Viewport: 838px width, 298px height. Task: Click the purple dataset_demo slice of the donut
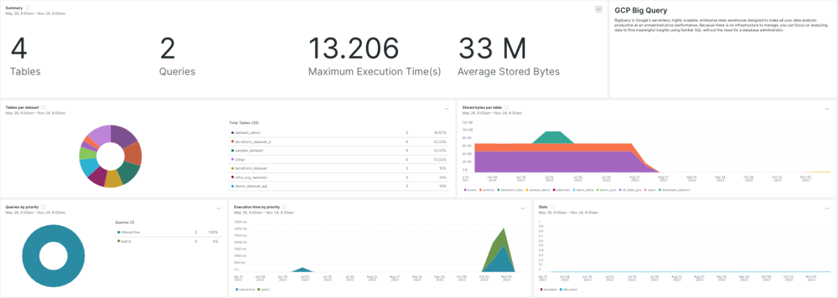tap(124, 135)
